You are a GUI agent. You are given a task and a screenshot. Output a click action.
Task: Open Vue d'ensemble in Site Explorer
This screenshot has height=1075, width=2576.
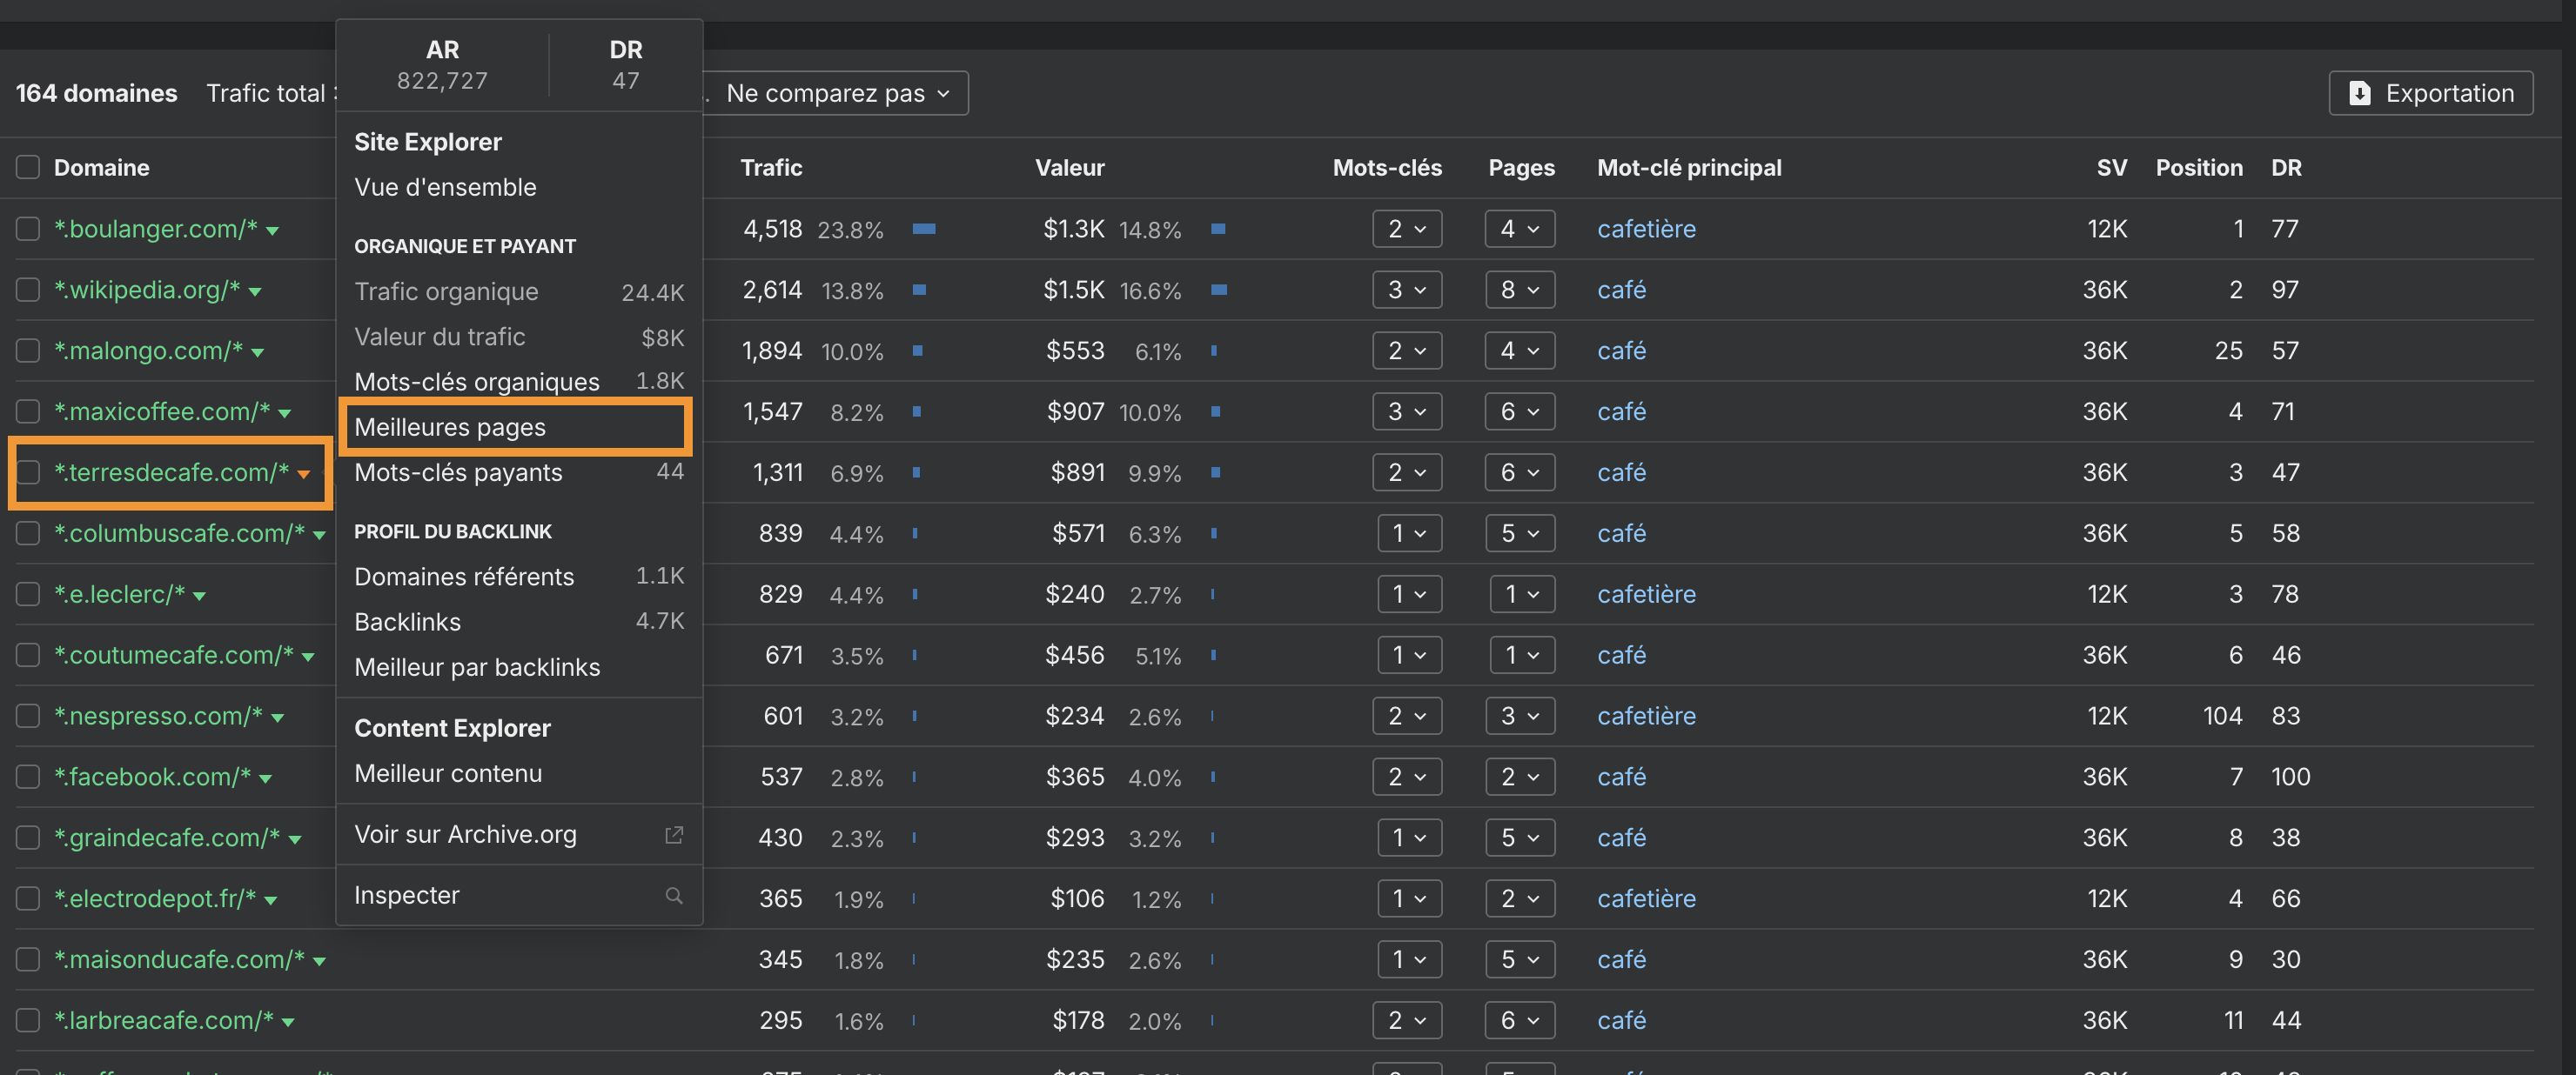(445, 187)
